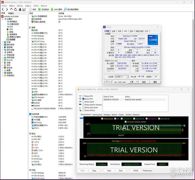The height and width of the screenshot is (180, 195).
Task: Open the 工具 dropdown arrow in CPU-Z
Action: (x=137, y=82)
